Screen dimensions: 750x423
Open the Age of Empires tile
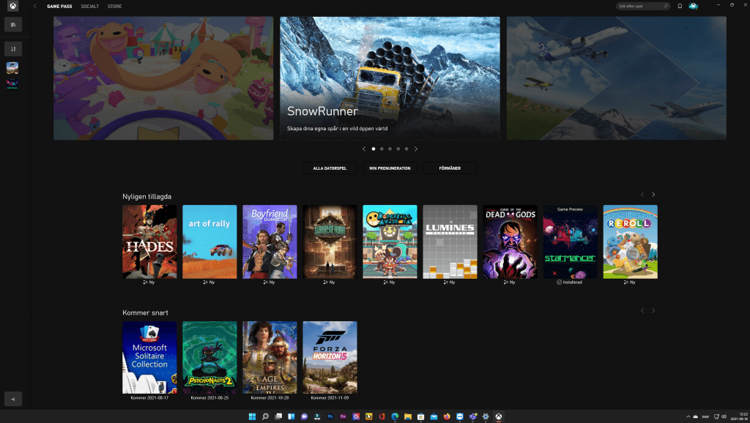click(270, 358)
